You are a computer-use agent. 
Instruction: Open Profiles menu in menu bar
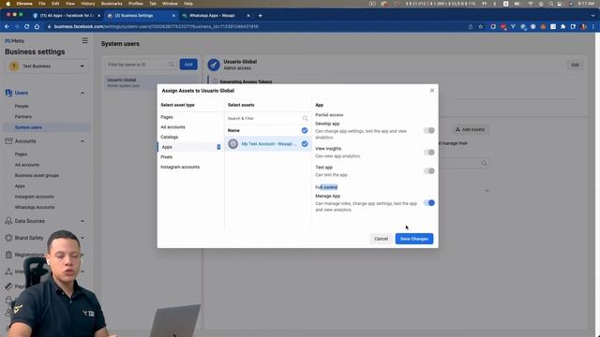click(135, 4)
